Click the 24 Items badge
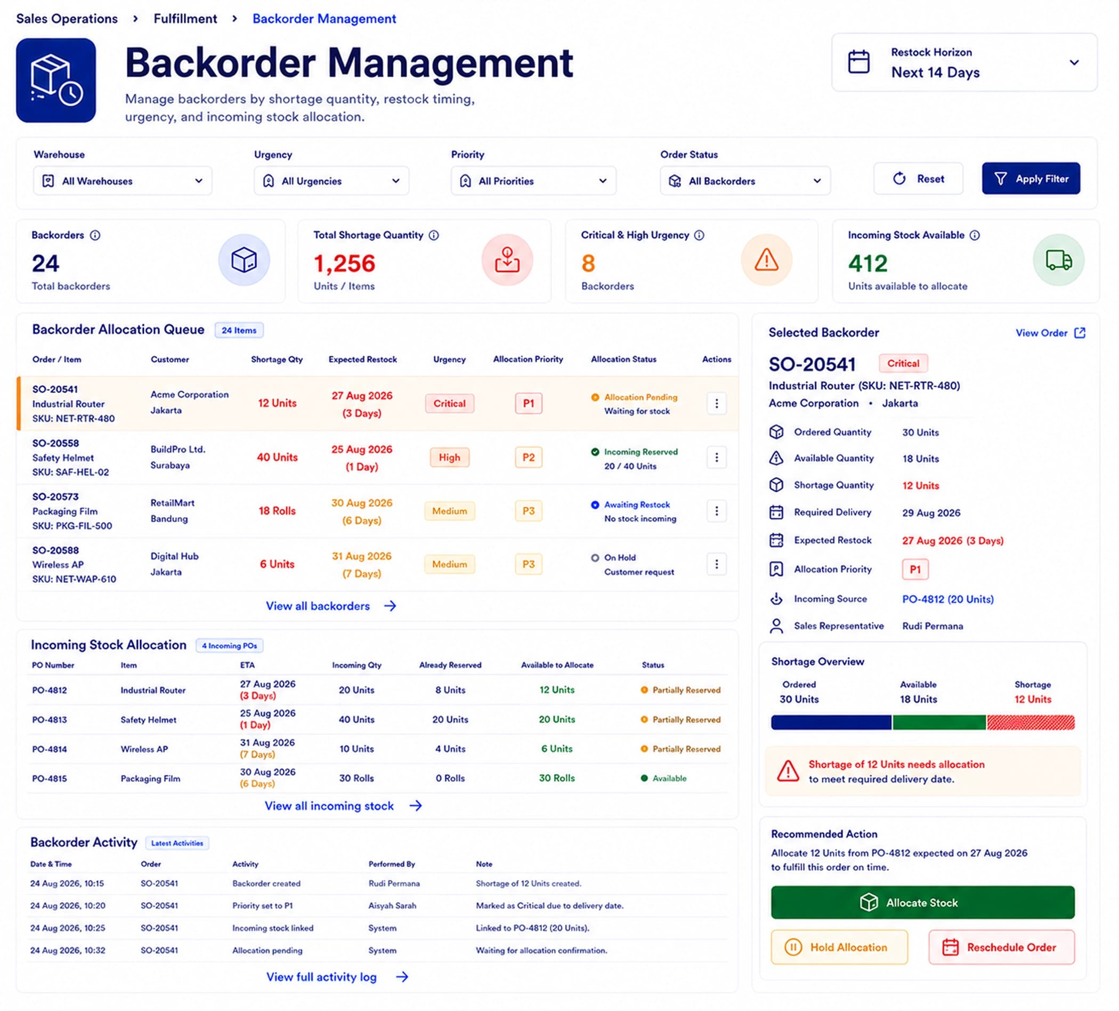The height and width of the screenshot is (1011, 1119). point(239,330)
